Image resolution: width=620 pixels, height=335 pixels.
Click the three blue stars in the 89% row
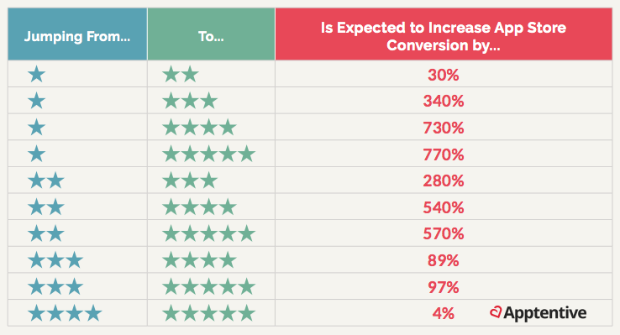click(x=55, y=260)
